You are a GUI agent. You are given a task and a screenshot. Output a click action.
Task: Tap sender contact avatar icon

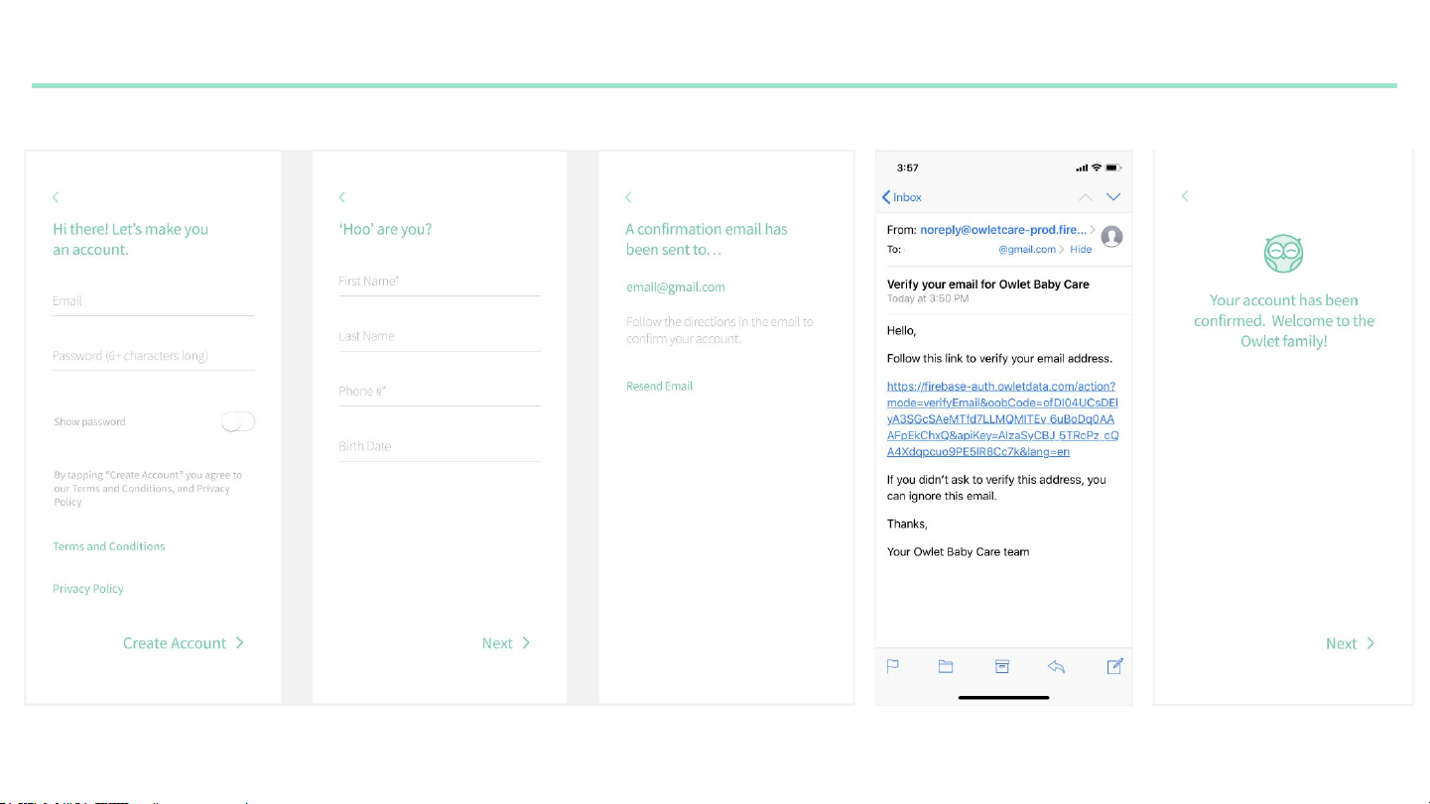point(1112,237)
